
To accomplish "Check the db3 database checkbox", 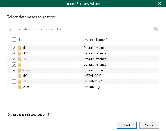I will click(14, 76).
